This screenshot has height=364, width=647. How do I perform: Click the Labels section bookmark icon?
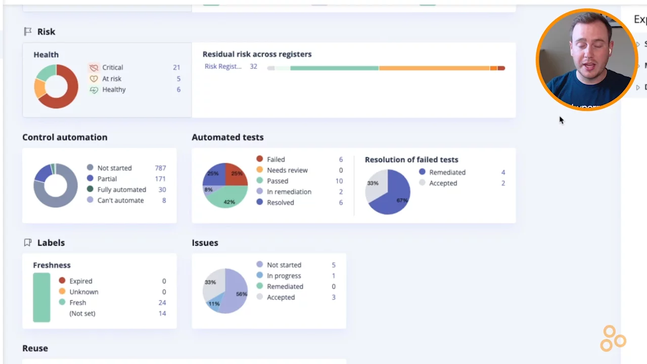coord(28,243)
